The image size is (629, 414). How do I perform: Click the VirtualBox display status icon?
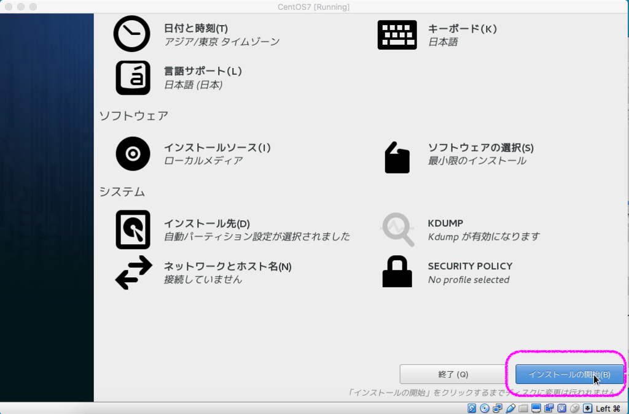[x=536, y=408]
